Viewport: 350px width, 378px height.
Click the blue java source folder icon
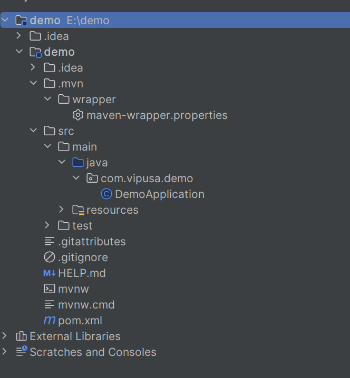[x=78, y=162]
